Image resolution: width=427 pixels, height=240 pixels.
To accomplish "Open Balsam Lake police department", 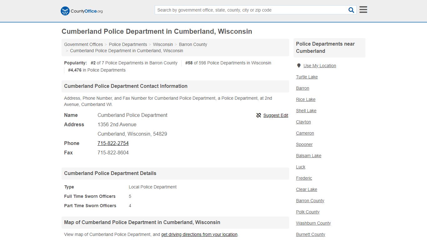I will pyautogui.click(x=309, y=156).
